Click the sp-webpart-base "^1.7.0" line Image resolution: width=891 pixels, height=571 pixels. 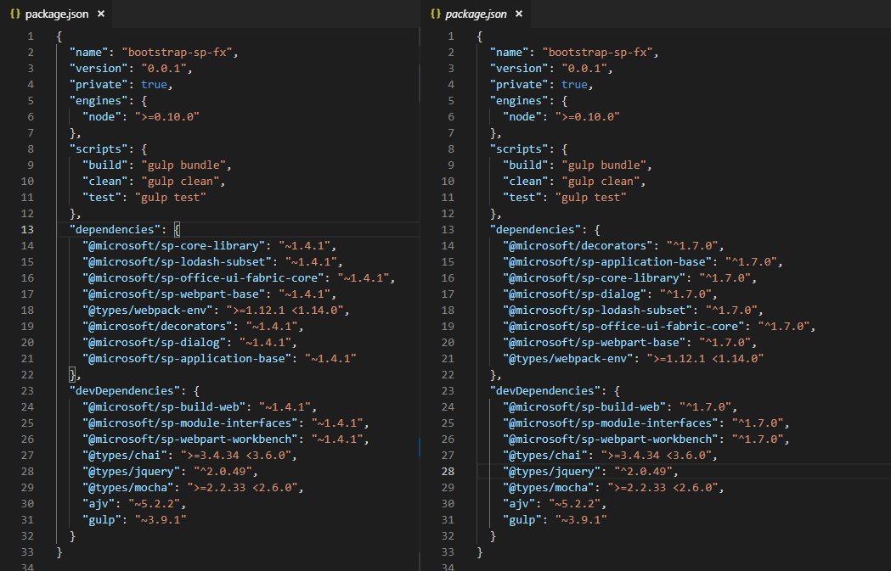pyautogui.click(x=629, y=343)
